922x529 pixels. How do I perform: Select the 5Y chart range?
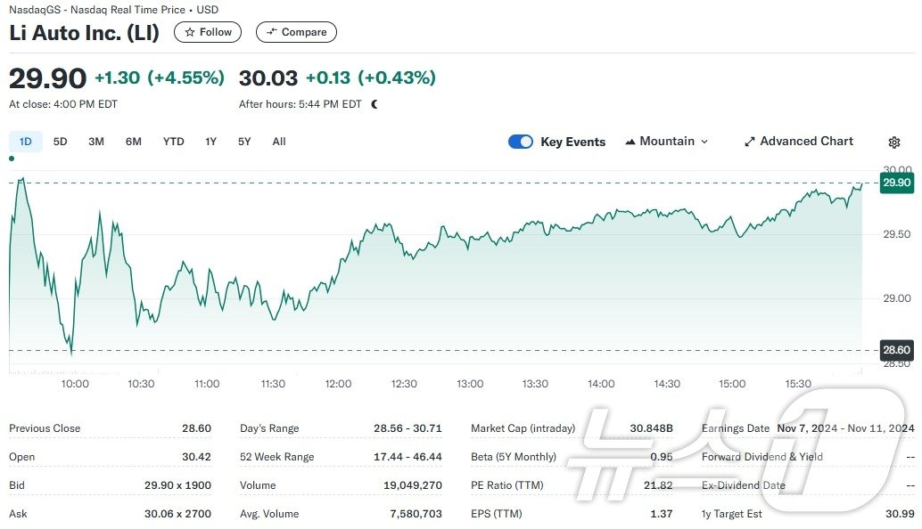pyautogui.click(x=244, y=142)
